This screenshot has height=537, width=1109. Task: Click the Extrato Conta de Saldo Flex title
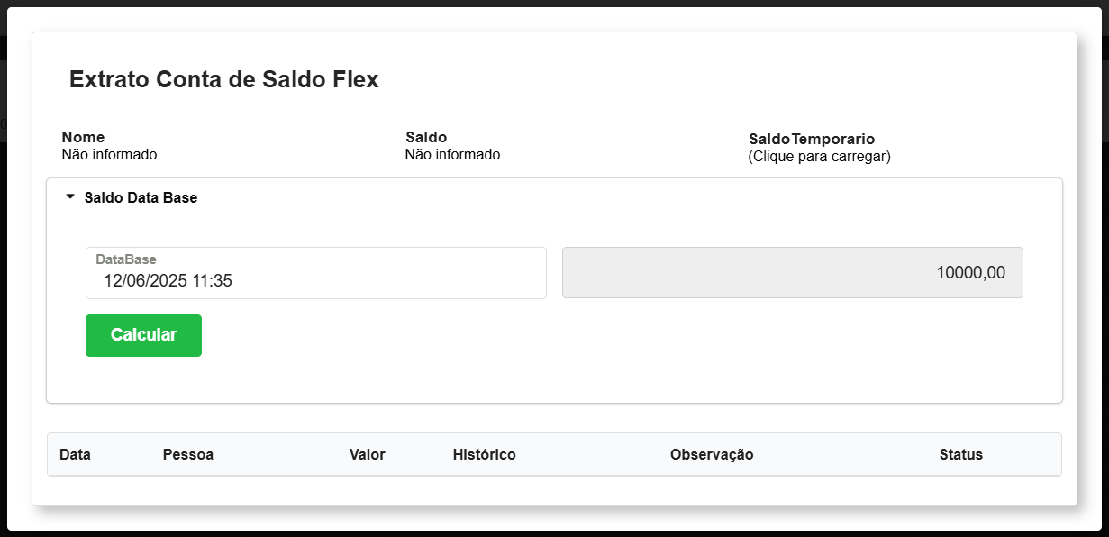pyautogui.click(x=223, y=79)
